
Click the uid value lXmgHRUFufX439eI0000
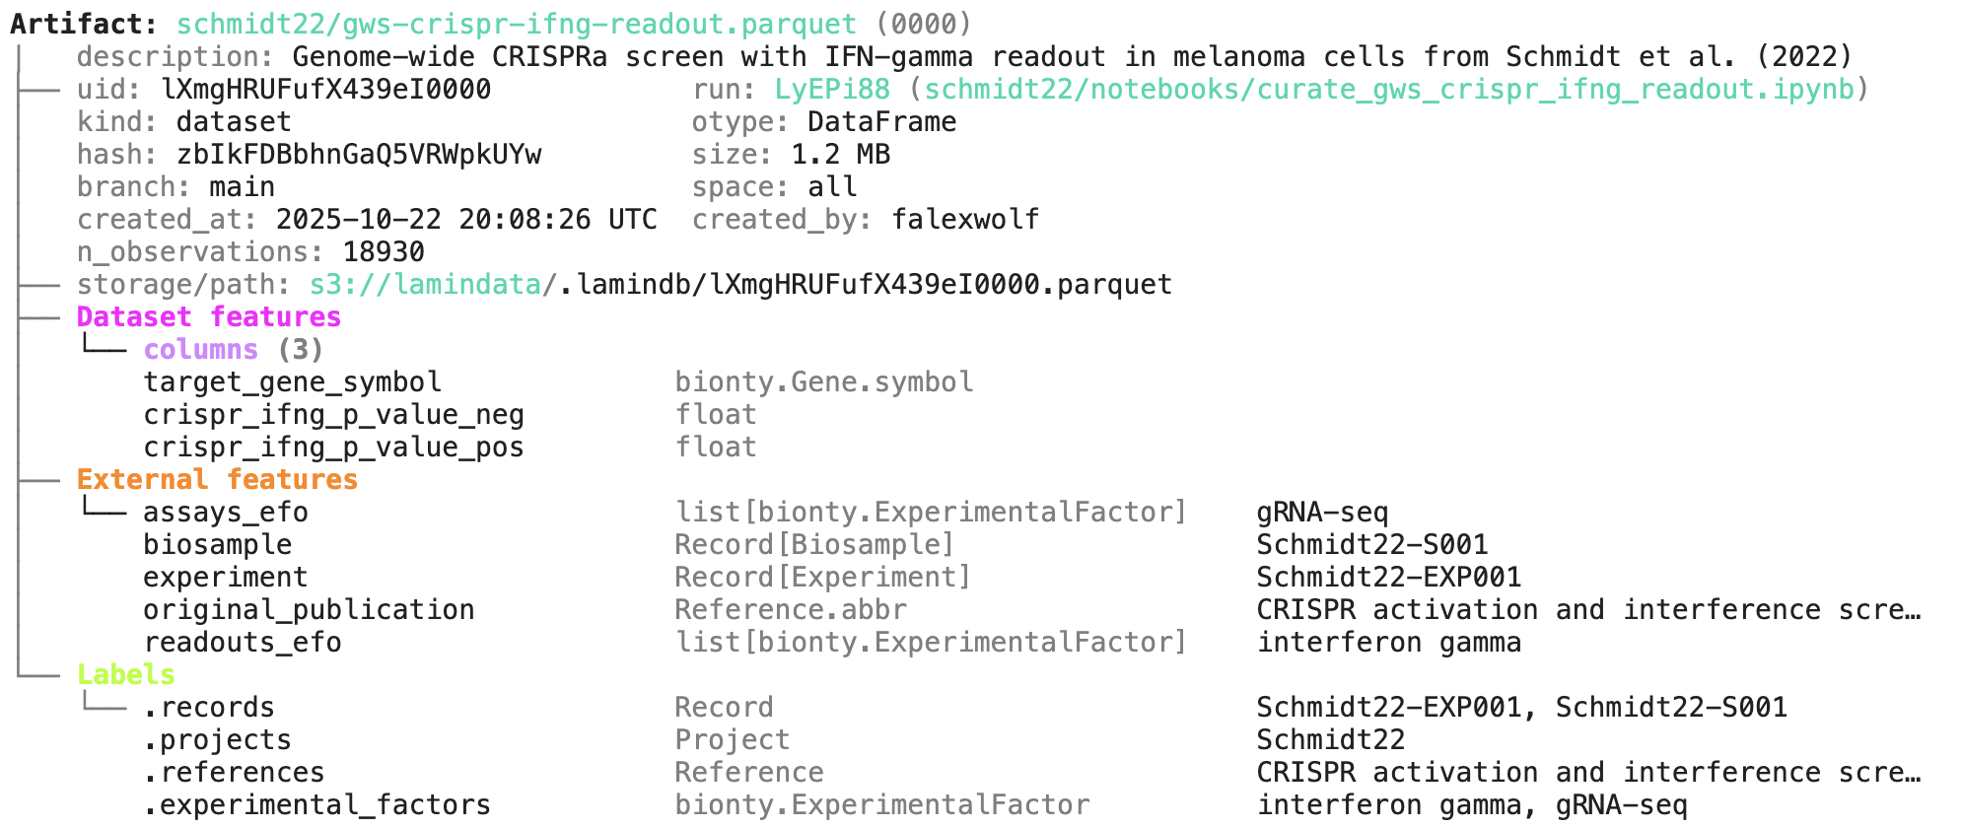point(325,89)
